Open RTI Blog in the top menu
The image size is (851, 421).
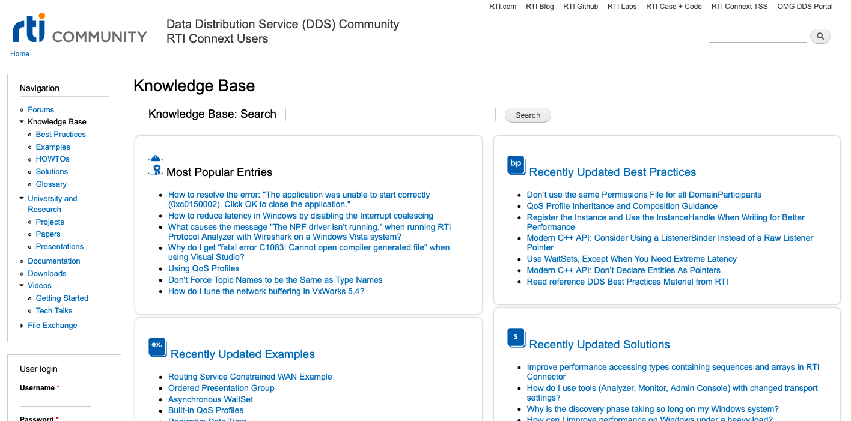[540, 7]
